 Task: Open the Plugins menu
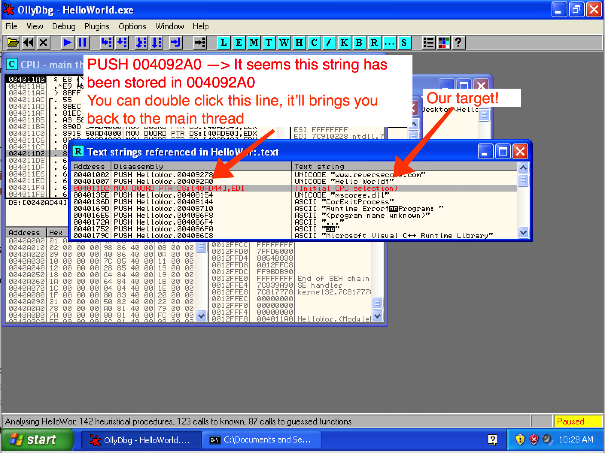click(x=97, y=26)
